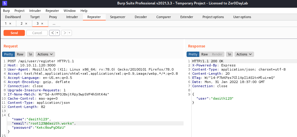Switch Response view to Raw

click(x=205, y=54)
